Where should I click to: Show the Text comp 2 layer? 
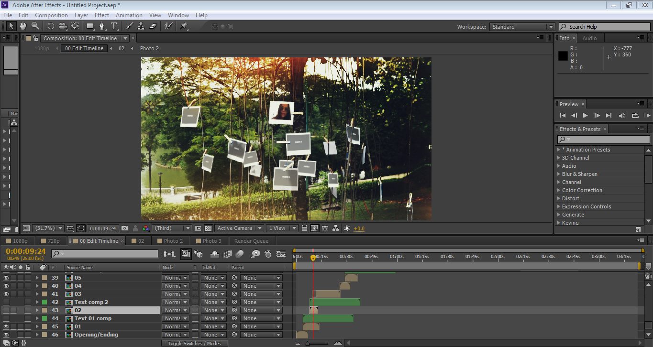pos(6,302)
